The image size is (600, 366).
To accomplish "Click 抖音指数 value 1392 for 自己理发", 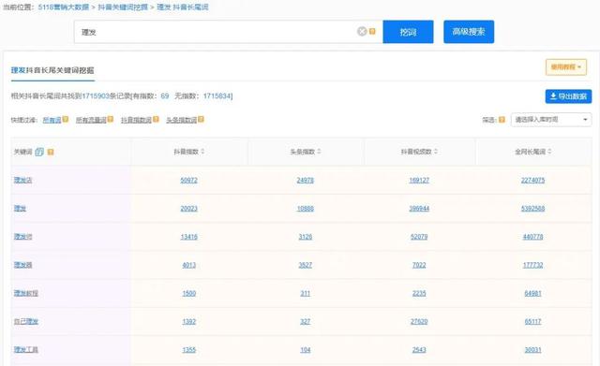I will (189, 321).
